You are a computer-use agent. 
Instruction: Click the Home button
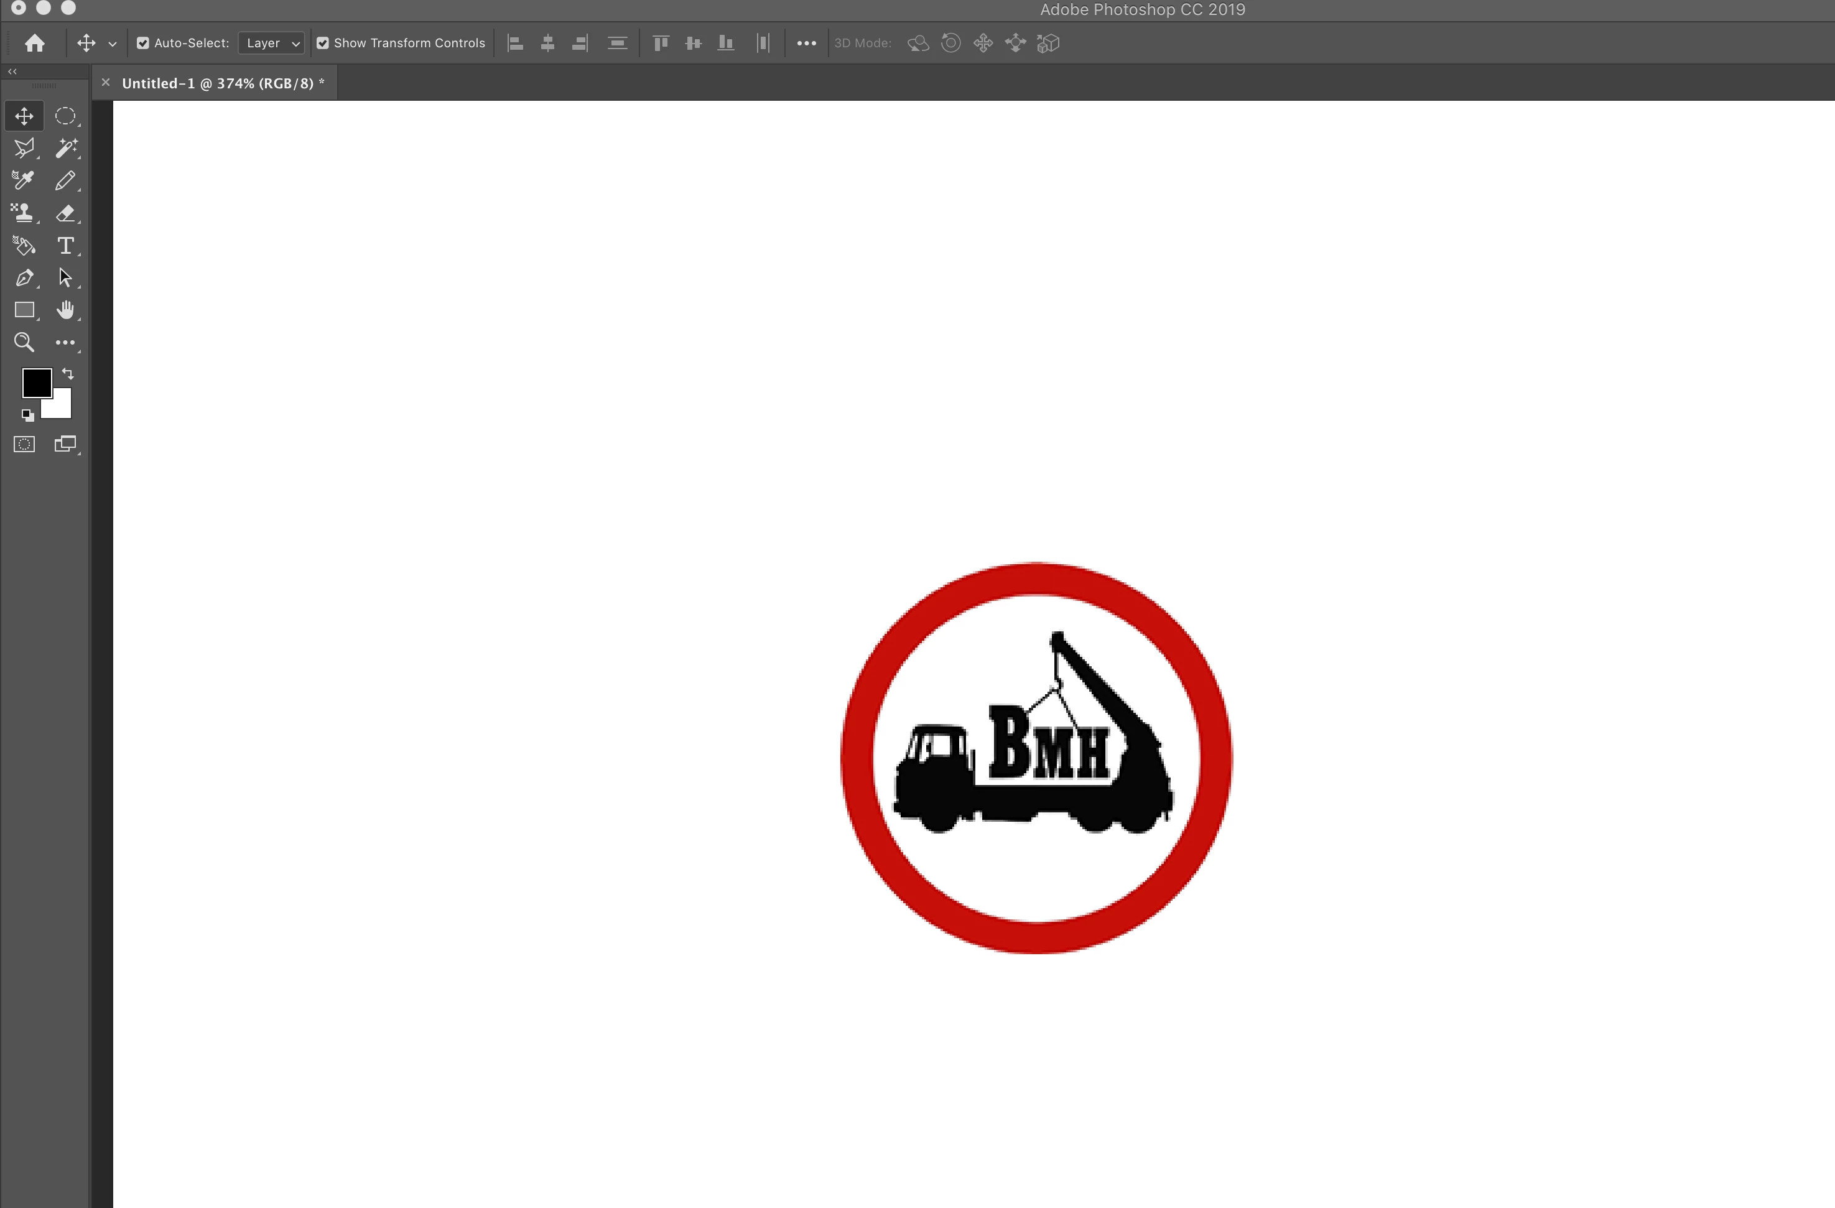tap(35, 43)
